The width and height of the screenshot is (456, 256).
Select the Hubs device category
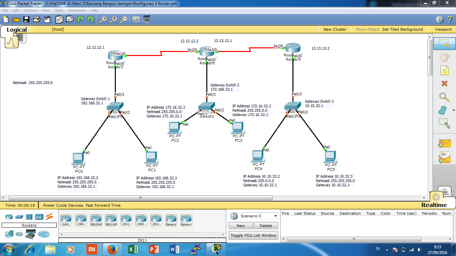pos(29,217)
